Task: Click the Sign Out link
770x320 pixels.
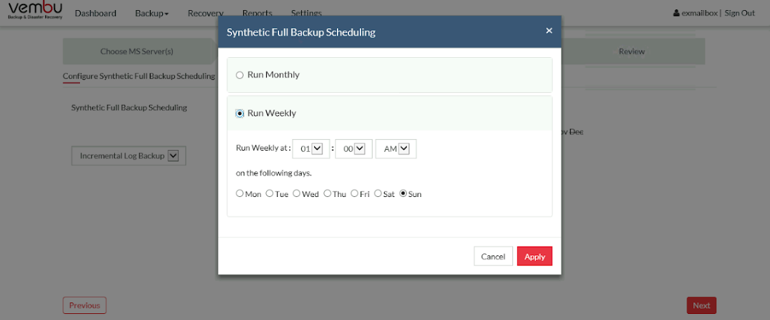Action: pyautogui.click(x=740, y=13)
